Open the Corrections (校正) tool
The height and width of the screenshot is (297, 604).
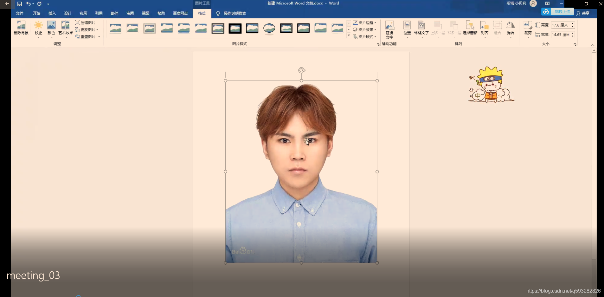coord(38,29)
